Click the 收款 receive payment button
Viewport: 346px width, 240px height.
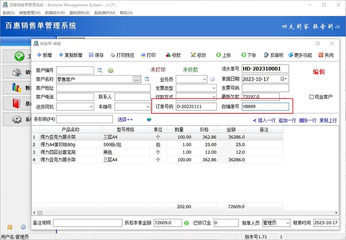click(x=173, y=55)
